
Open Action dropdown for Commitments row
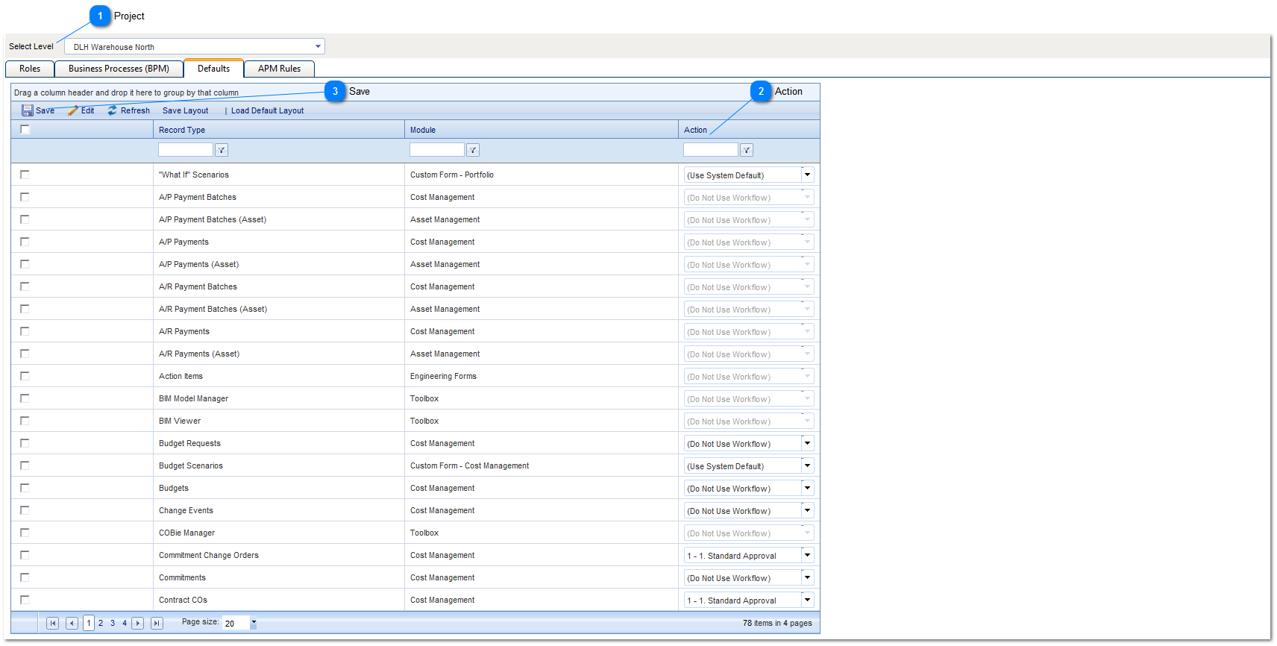pyautogui.click(x=807, y=577)
